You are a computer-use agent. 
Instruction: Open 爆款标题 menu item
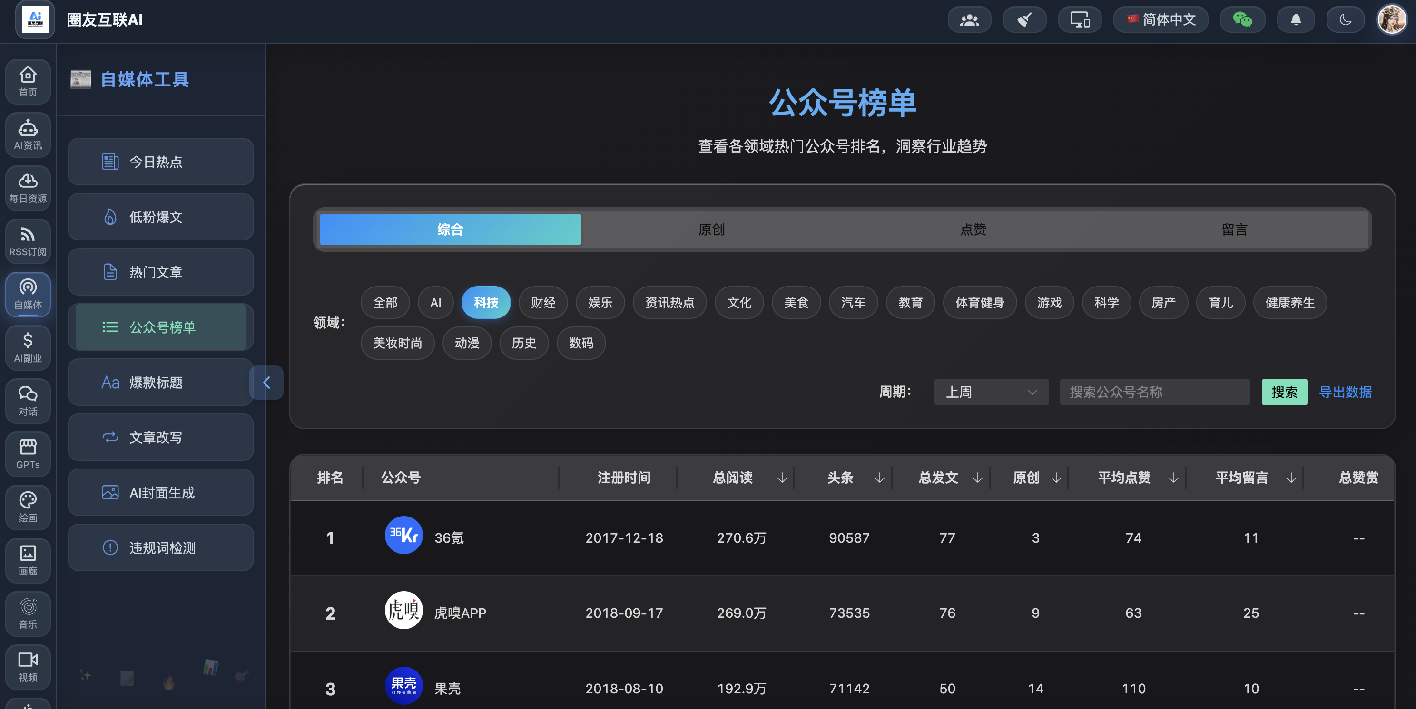click(160, 382)
